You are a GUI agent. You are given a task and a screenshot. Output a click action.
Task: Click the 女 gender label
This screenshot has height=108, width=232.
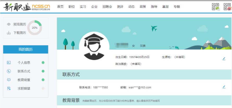133,46
